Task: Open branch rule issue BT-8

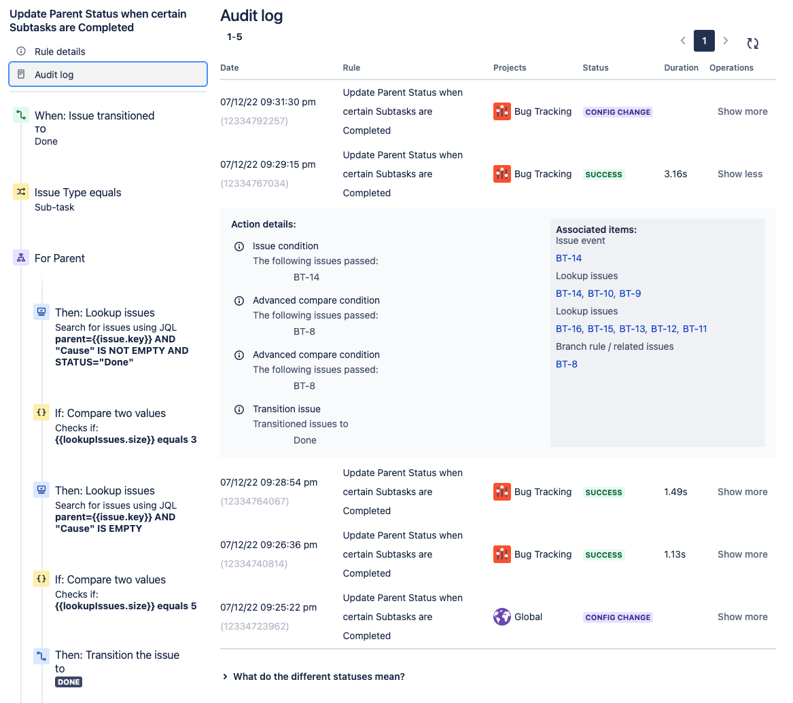Action: pyautogui.click(x=567, y=364)
